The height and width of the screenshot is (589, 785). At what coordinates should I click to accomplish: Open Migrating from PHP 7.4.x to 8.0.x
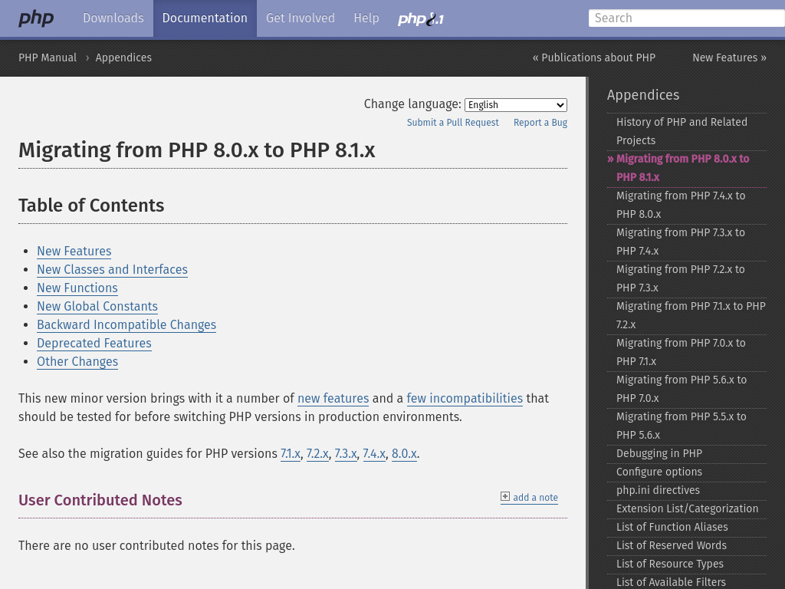click(686, 205)
